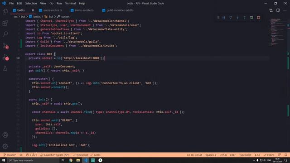
Task: Open the Explorer view in the activity bar
Action: 5,11
